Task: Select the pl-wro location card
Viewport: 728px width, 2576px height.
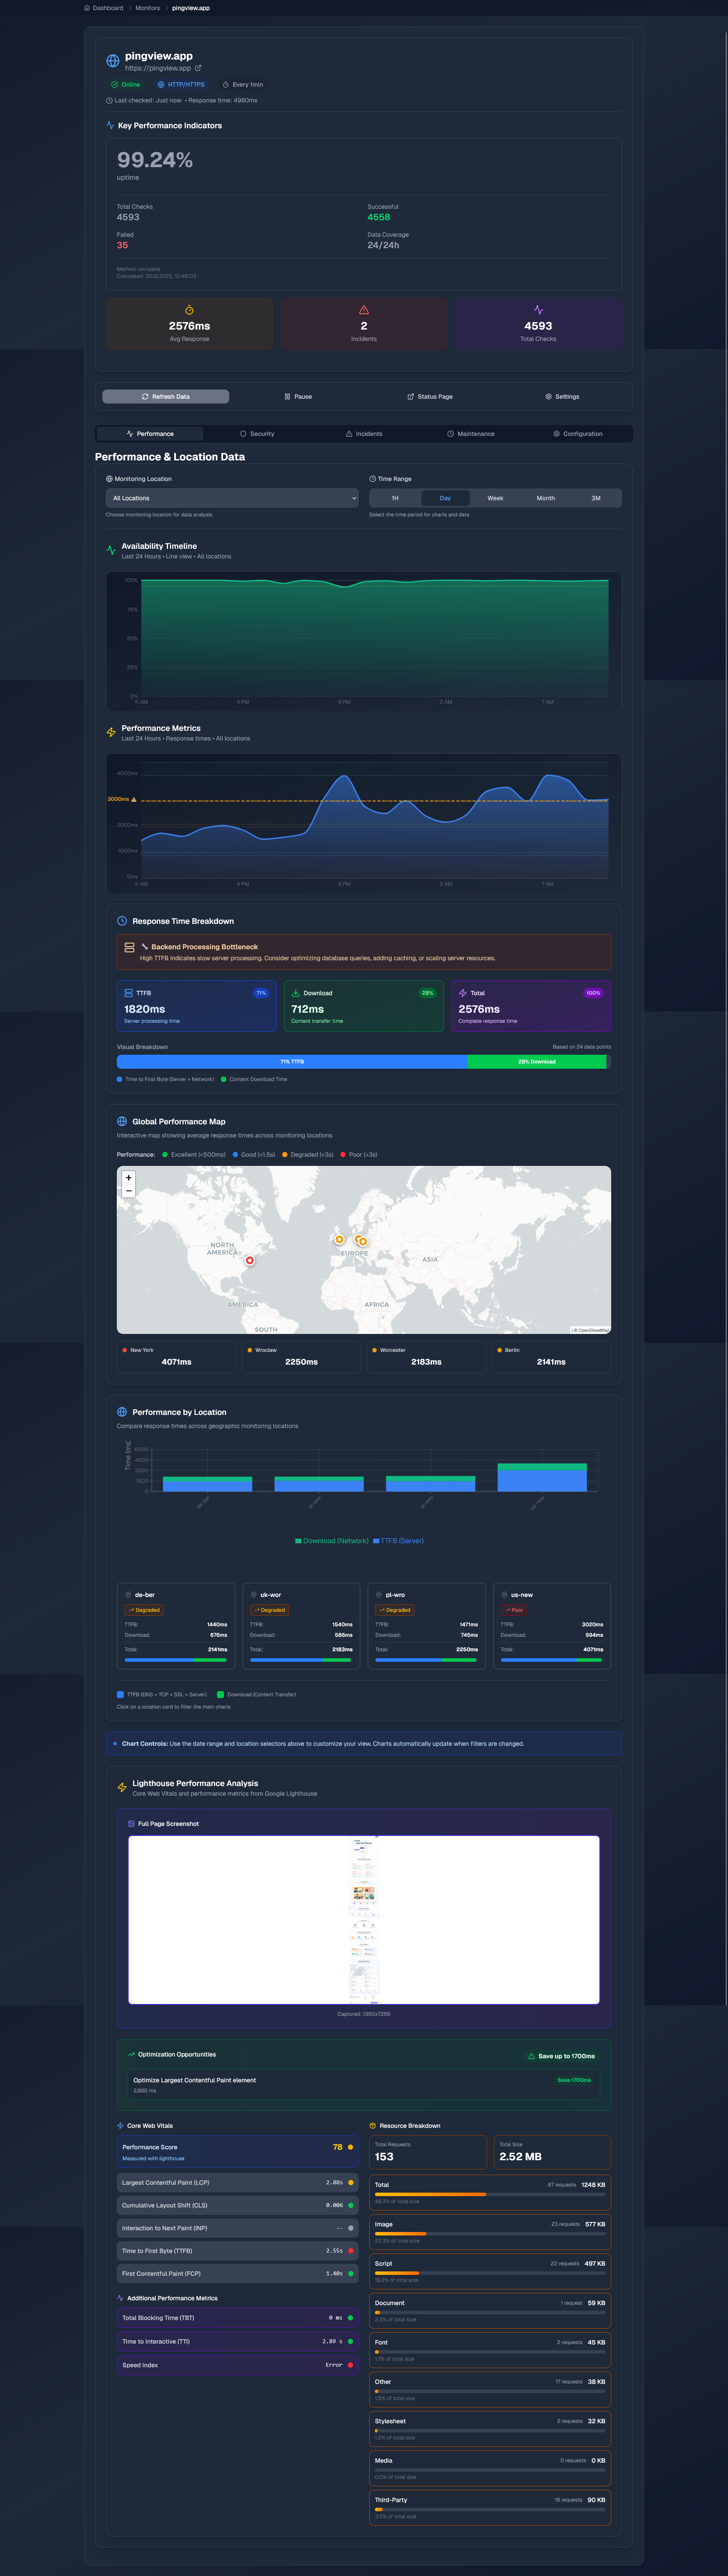Action: 426,1626
